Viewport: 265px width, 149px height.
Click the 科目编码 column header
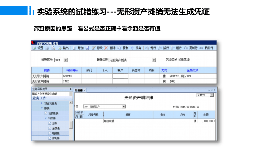(x=72, y=70)
